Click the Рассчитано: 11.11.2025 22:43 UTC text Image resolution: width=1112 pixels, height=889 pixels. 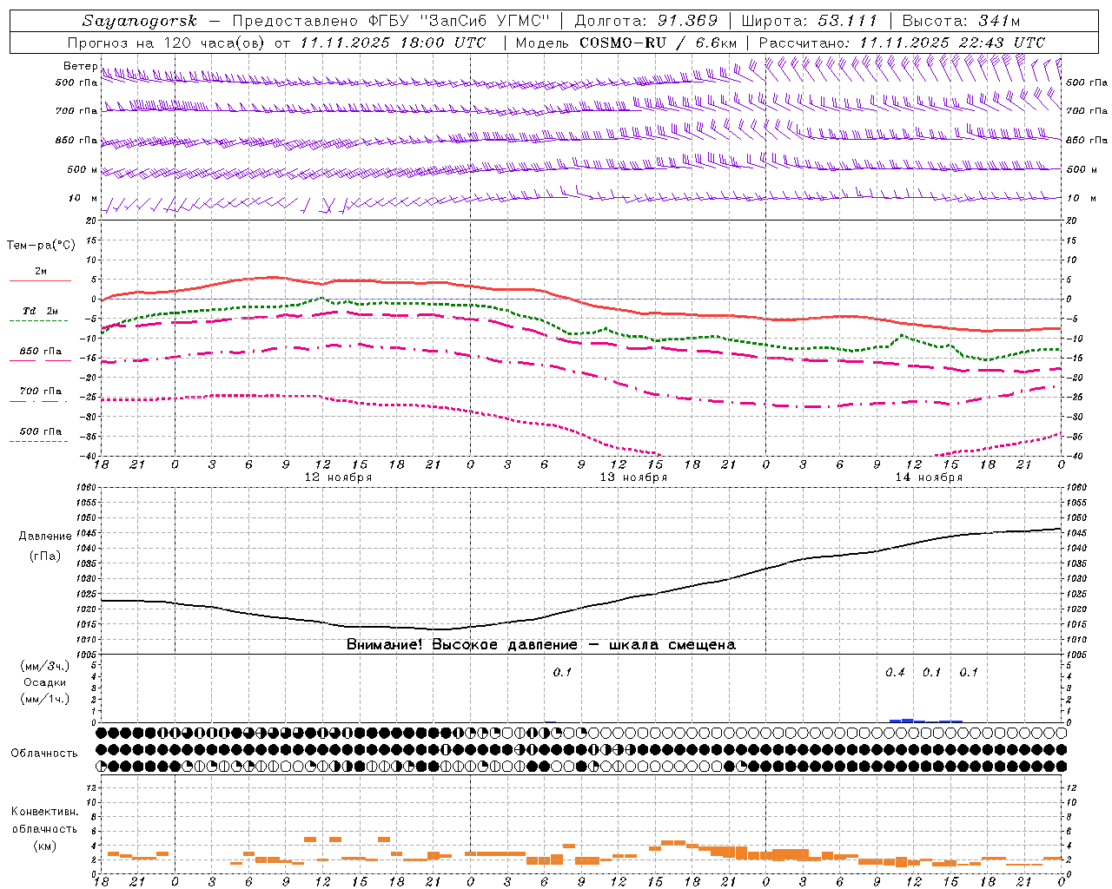click(x=902, y=43)
